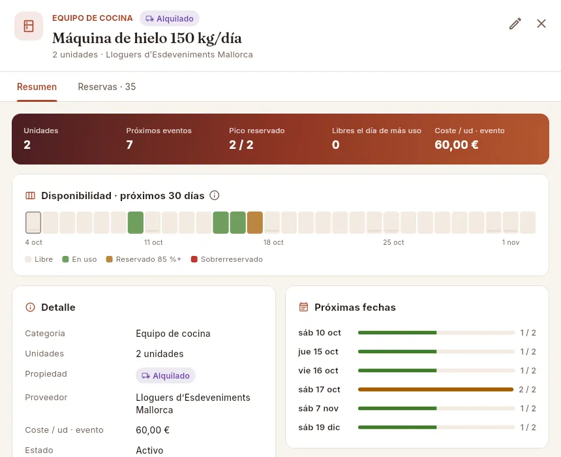The image size is (561, 457).
Task: Close the ice machine detail panel
Action: tap(541, 24)
